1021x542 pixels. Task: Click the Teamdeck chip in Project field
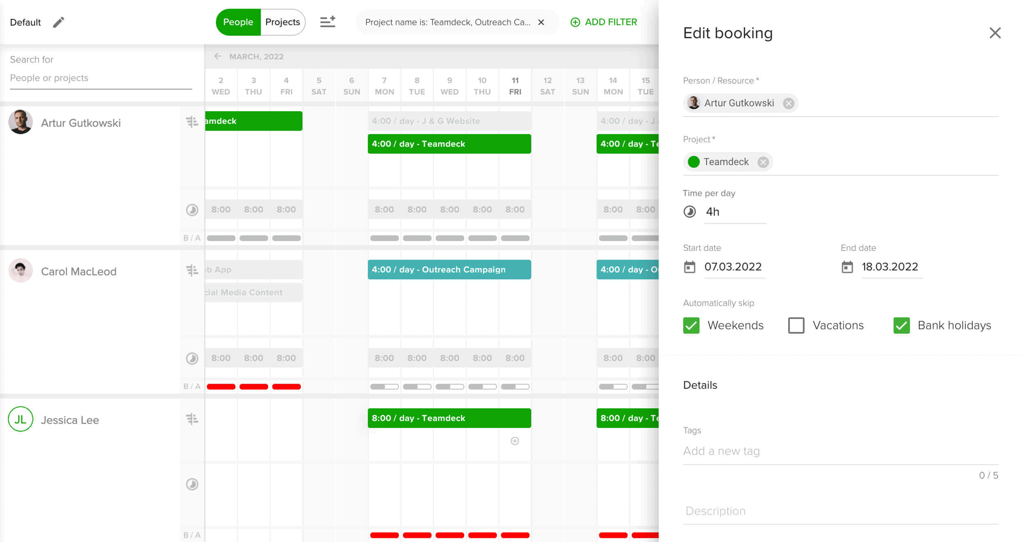(727, 162)
